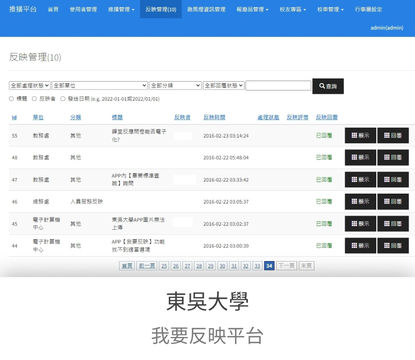Open the 首頁 nav item
Viewport: 415px width, 360px height.
pyautogui.click(x=53, y=9)
